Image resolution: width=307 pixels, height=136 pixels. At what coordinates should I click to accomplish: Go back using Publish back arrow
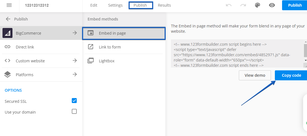[8, 19]
